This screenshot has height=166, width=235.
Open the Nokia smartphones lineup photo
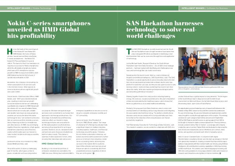(x=80, y=77)
